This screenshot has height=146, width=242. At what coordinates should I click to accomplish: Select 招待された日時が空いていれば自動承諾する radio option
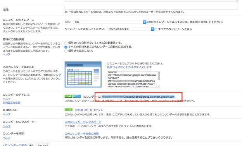click(x=66, y=43)
